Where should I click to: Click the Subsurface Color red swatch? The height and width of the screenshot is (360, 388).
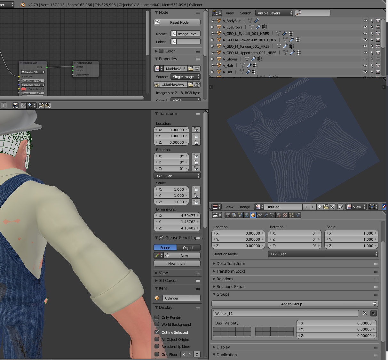23,89
